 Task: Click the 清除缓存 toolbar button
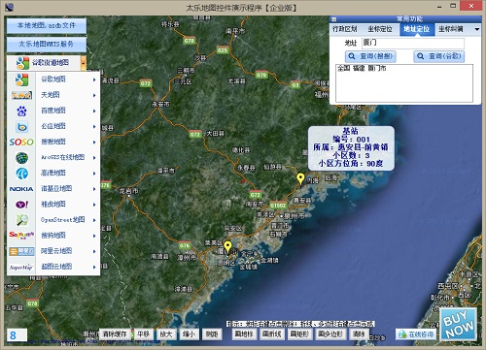115,334
